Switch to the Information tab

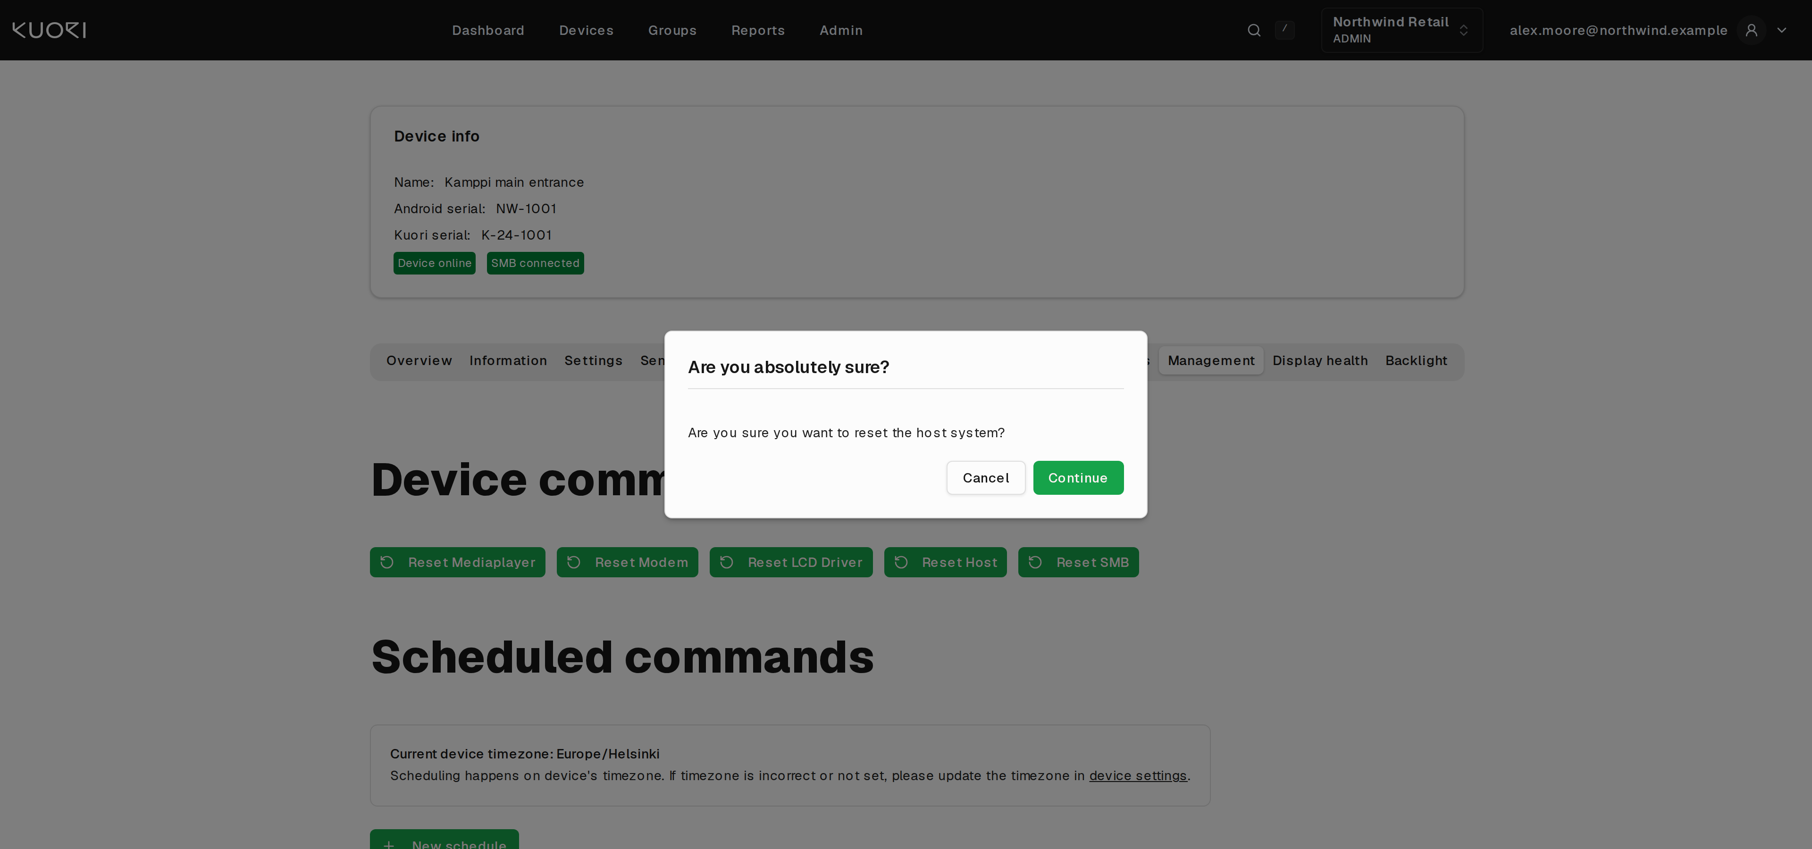[x=508, y=360]
